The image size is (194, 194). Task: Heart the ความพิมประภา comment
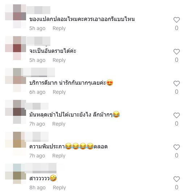point(177,147)
